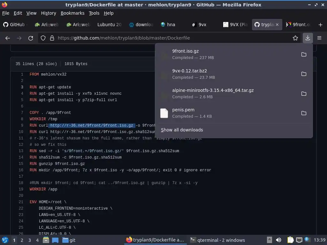Screen dimensions: 327x245
Task: Click the removable media eject tray icon
Action: click(x=270, y=240)
